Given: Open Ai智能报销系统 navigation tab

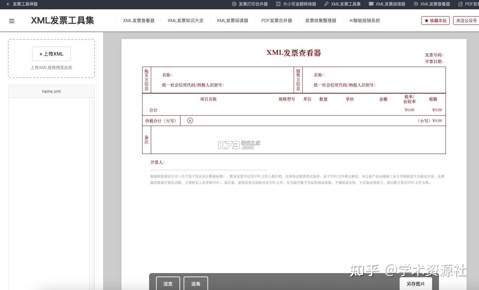Looking at the screenshot, I should coord(364,21).
